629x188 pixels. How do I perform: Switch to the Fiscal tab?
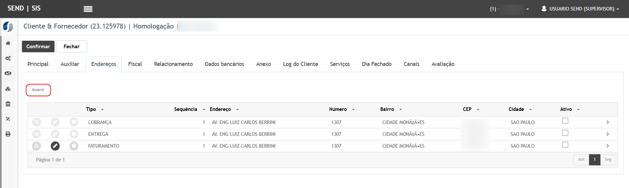click(135, 64)
